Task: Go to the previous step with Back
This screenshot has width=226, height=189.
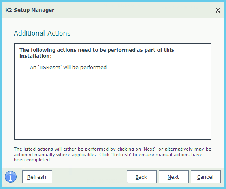Action: coord(142,177)
